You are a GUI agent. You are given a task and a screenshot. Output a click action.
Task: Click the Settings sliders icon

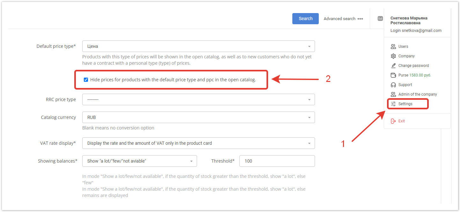coord(393,104)
